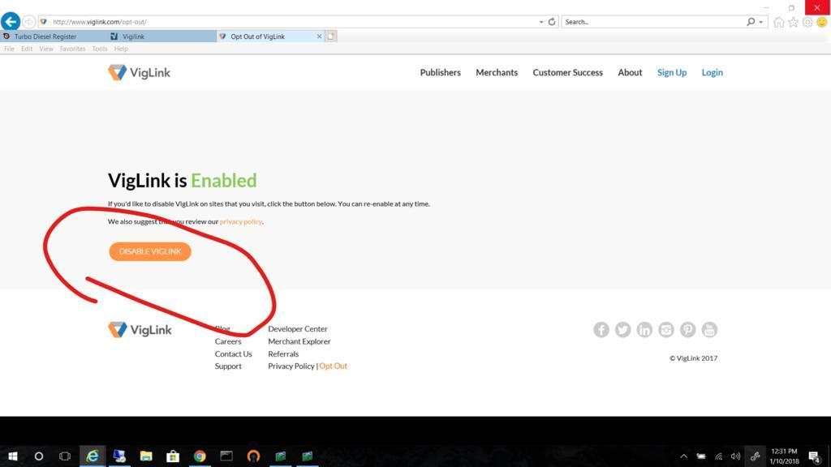Launch Chrome from the taskbar
The height and width of the screenshot is (467, 831).
[x=200, y=456]
